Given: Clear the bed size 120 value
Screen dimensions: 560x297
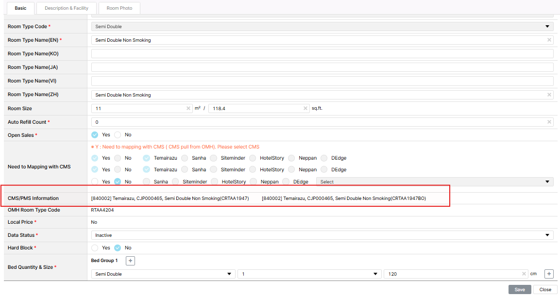Looking at the screenshot, I should pos(524,274).
